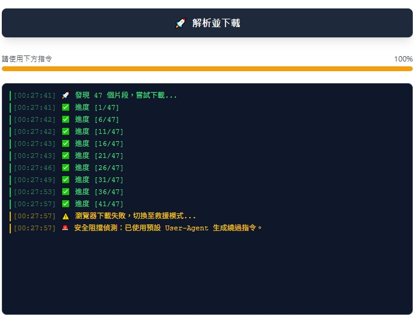Click the orange progress bar
Screen dimensions: 414x325
point(207,69)
